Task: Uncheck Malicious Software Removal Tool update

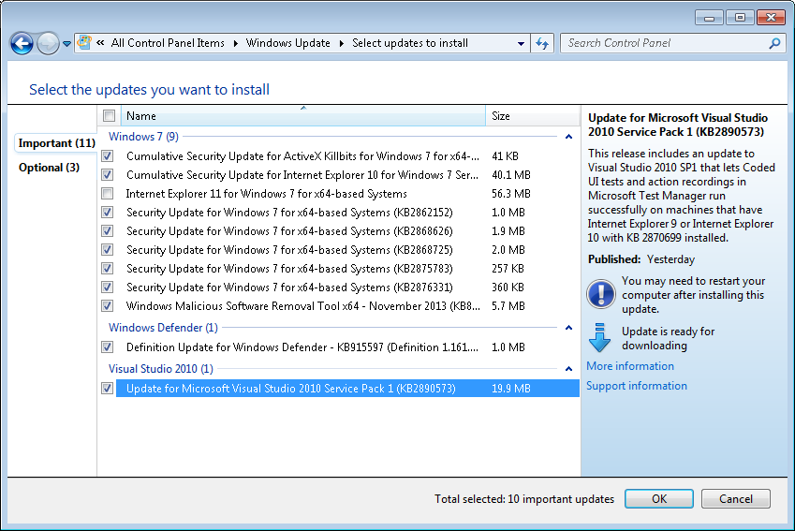Action: [108, 306]
